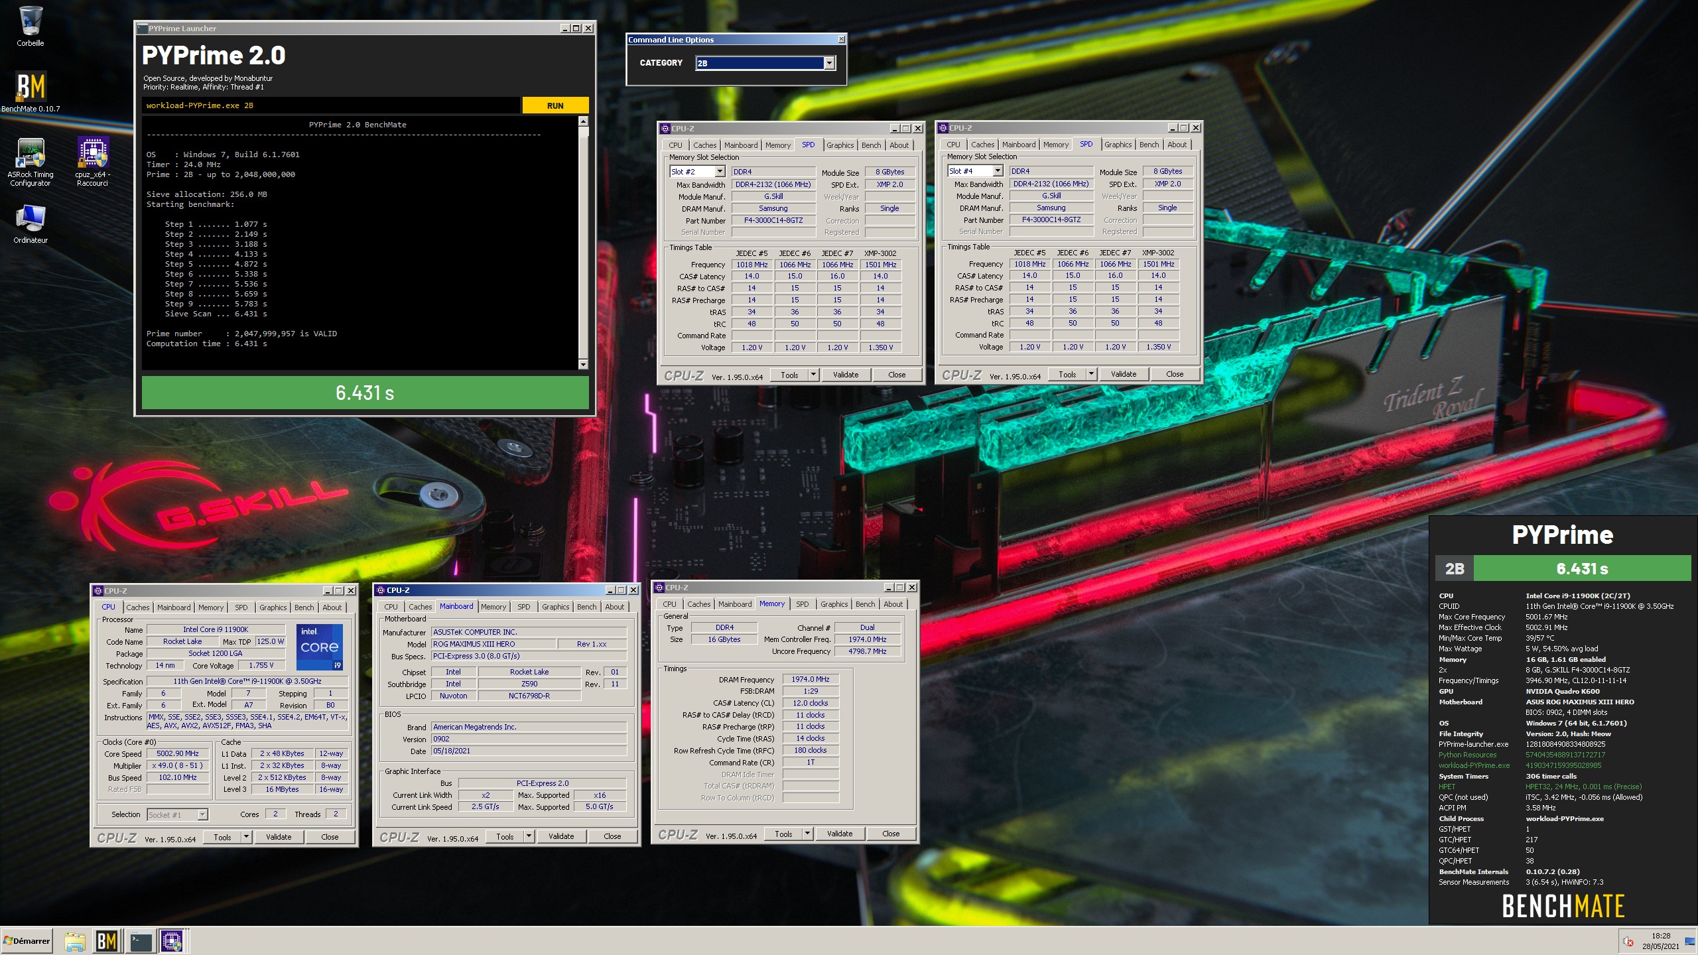Viewport: 1698px width, 955px height.
Task: Switch to CPU-Z in the taskbar
Action: [x=172, y=941]
